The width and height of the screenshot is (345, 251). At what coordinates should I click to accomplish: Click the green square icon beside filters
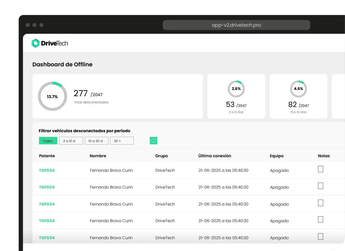click(x=154, y=141)
